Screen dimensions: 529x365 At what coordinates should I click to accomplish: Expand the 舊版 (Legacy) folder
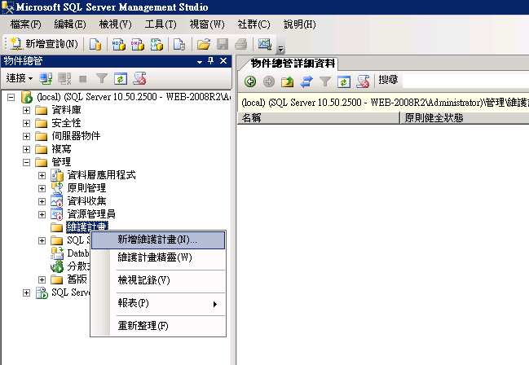[42, 279]
